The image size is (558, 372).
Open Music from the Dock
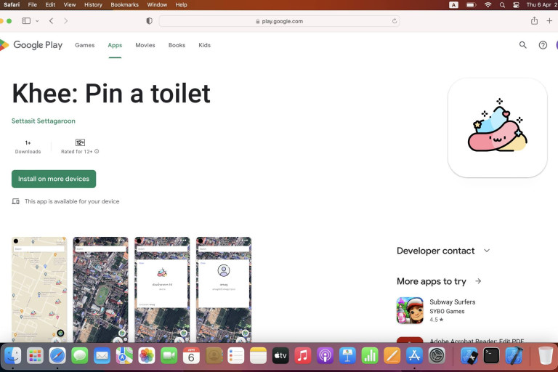[303, 355]
